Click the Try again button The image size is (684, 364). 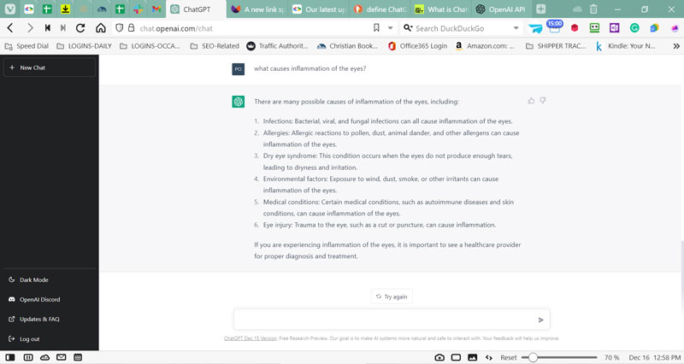click(392, 296)
